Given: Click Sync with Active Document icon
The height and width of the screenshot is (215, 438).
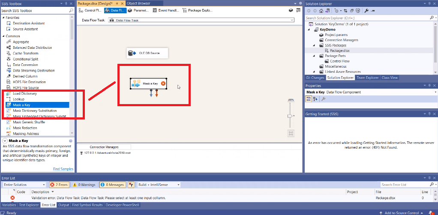Looking at the screenshot, I should click(x=345, y=11).
